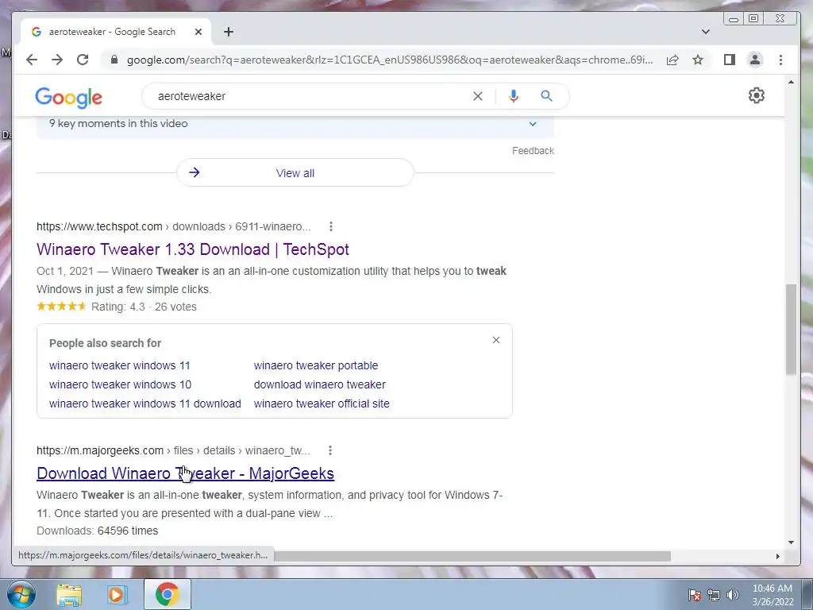Click the View all videos button
The image size is (813, 610).
point(295,172)
